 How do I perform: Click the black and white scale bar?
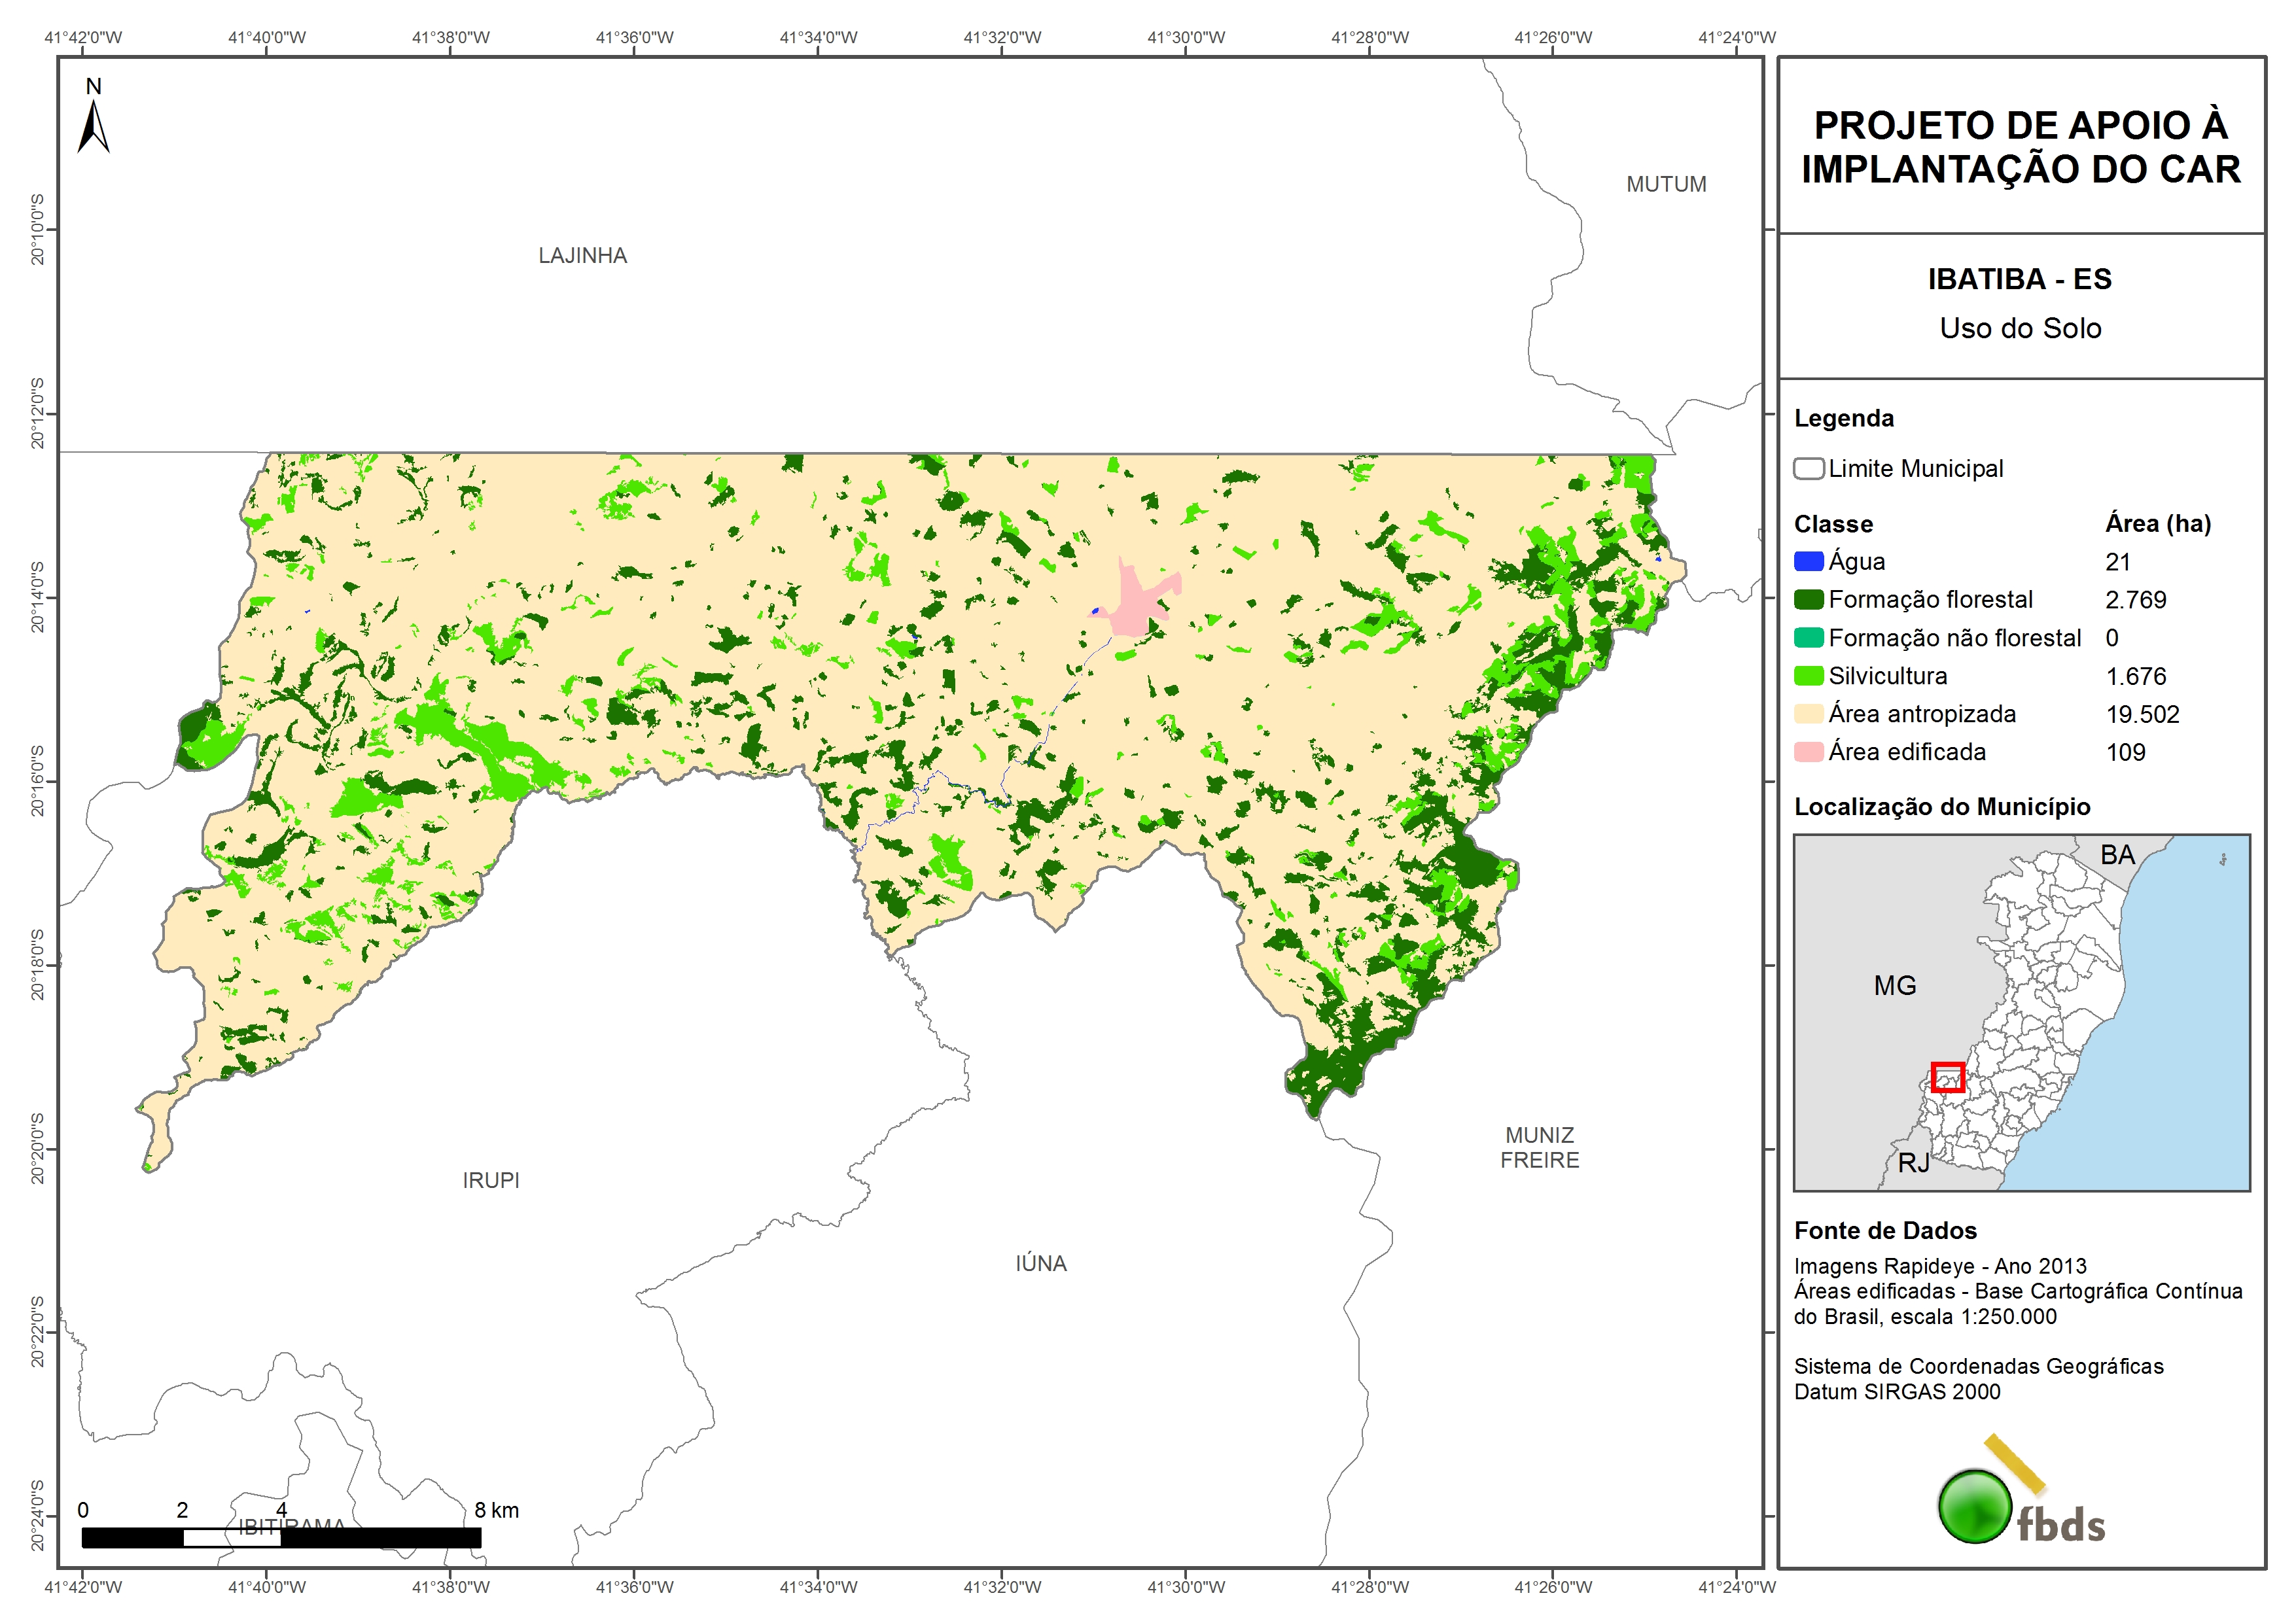click(x=281, y=1537)
